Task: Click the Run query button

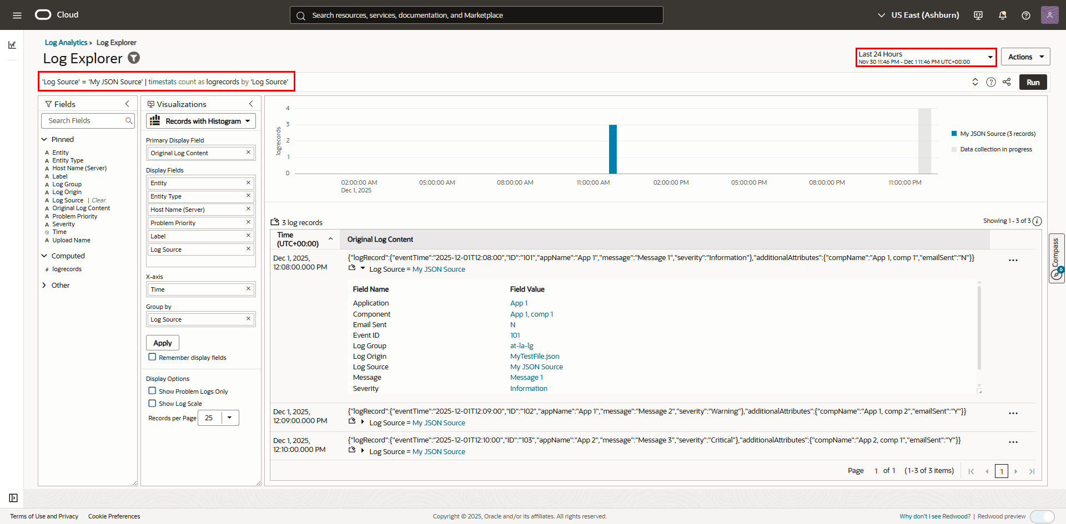Action: coord(1033,82)
